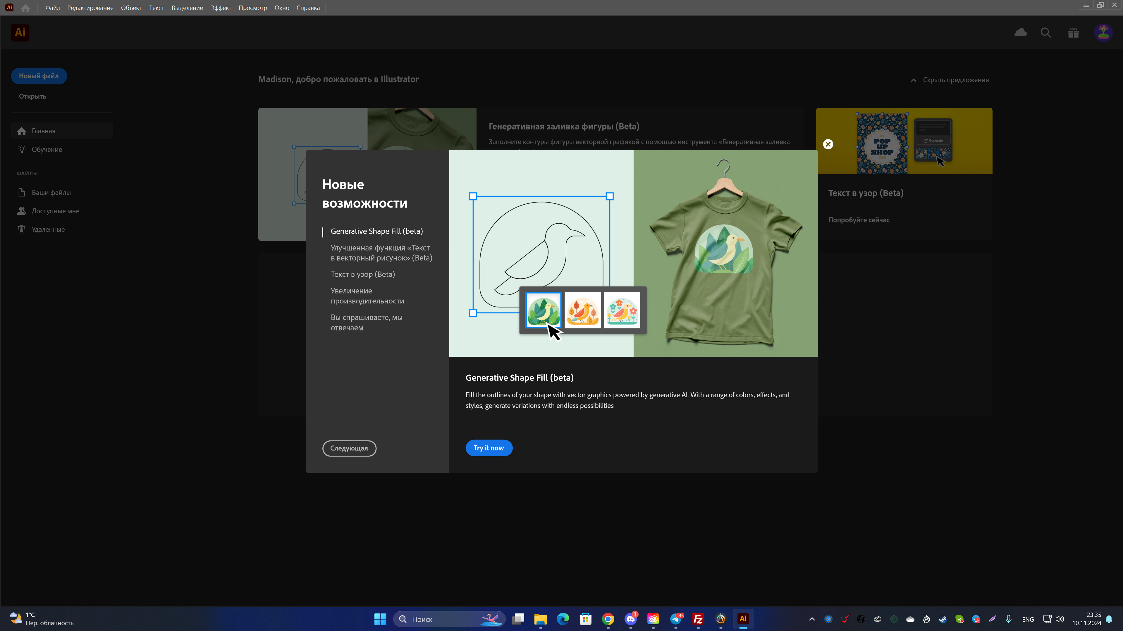Open the Текст menu
Viewport: 1123px width, 631px height.
(157, 8)
